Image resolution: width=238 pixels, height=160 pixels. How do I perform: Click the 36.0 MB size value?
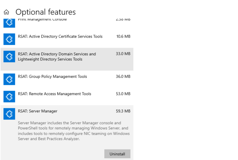pyautogui.click(x=123, y=77)
